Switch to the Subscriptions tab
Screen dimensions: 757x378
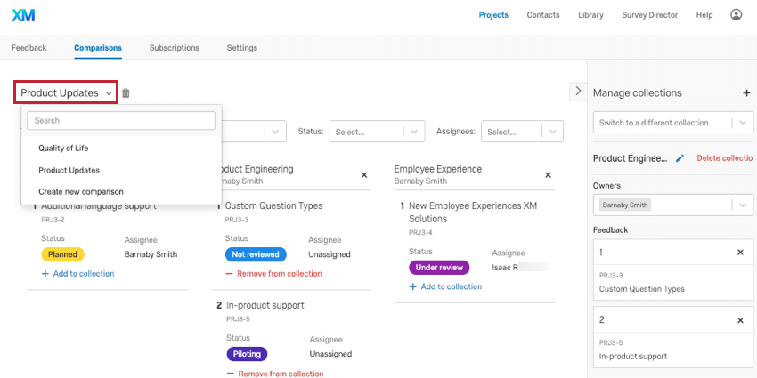pyautogui.click(x=174, y=47)
